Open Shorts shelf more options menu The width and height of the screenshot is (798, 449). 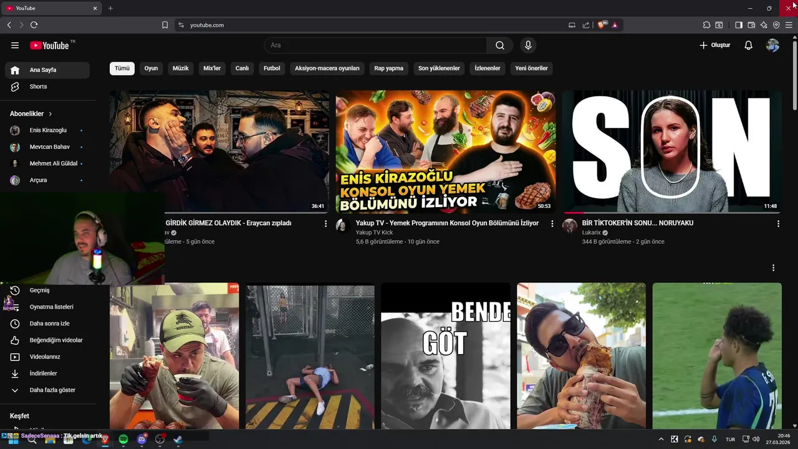[773, 268]
